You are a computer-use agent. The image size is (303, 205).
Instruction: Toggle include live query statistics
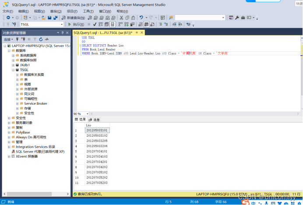(x=127, y=25)
